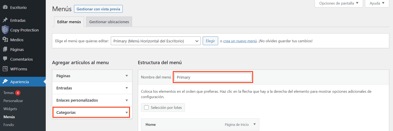Expand the Home menu item arrow
The image size is (393, 131).
[255, 124]
